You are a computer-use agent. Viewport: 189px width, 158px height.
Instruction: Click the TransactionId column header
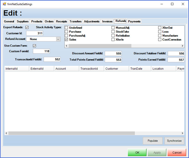click(91, 69)
